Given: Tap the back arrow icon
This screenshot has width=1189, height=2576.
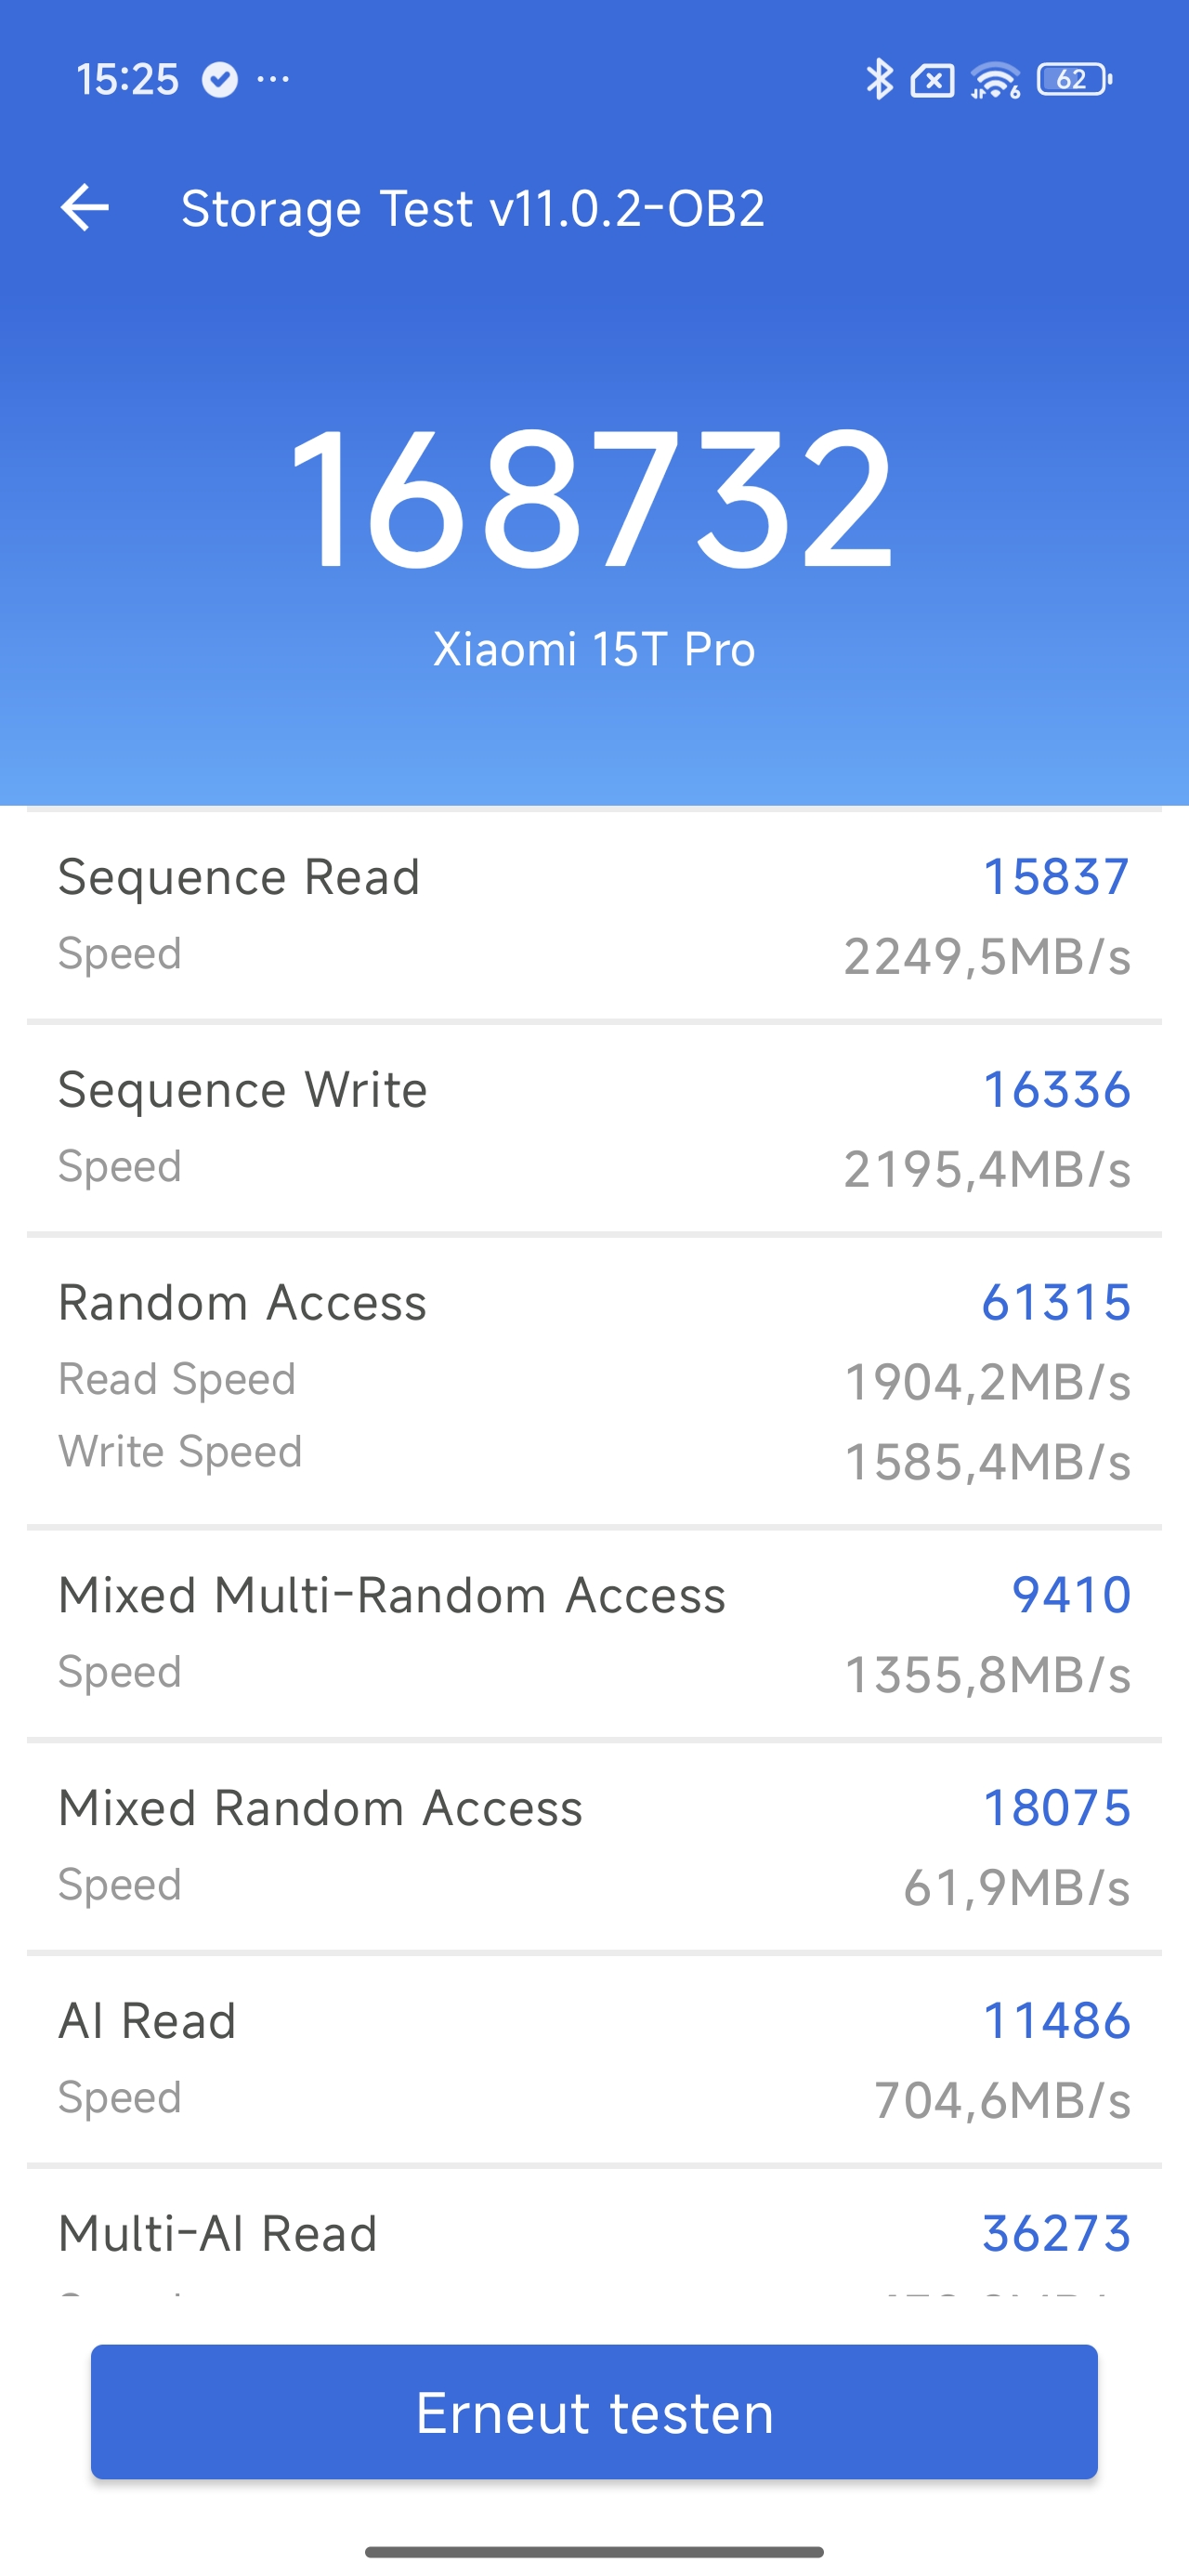Looking at the screenshot, I should point(85,208).
